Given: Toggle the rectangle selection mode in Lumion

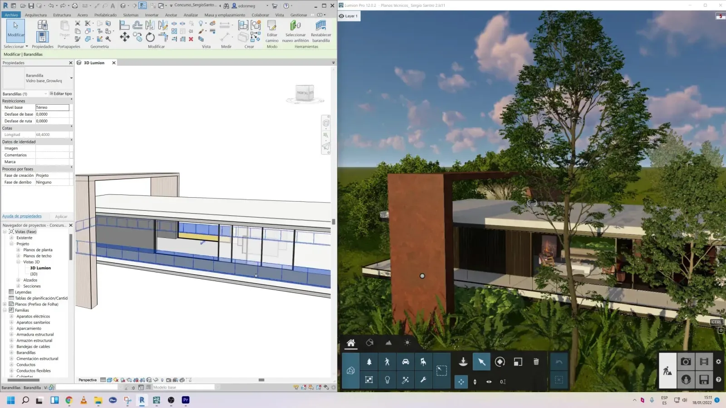Looking at the screenshot, I should [441, 369].
